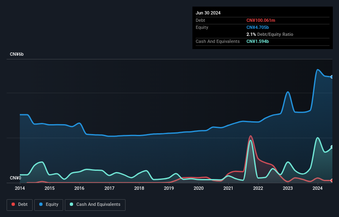
Task: Toggle Cash And Equivalents legend button
Action: point(95,205)
